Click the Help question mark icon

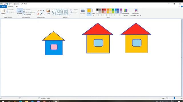point(182,7)
